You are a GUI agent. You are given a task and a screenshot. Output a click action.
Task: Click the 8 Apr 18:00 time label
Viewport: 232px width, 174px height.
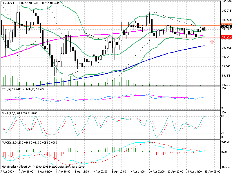click(x=82, y=172)
